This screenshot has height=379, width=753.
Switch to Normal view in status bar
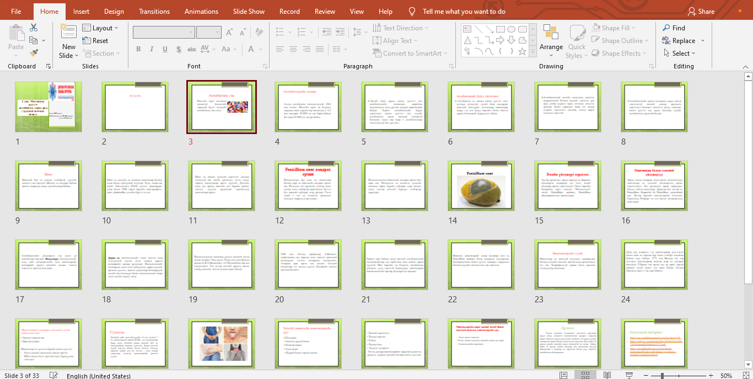(x=562, y=375)
